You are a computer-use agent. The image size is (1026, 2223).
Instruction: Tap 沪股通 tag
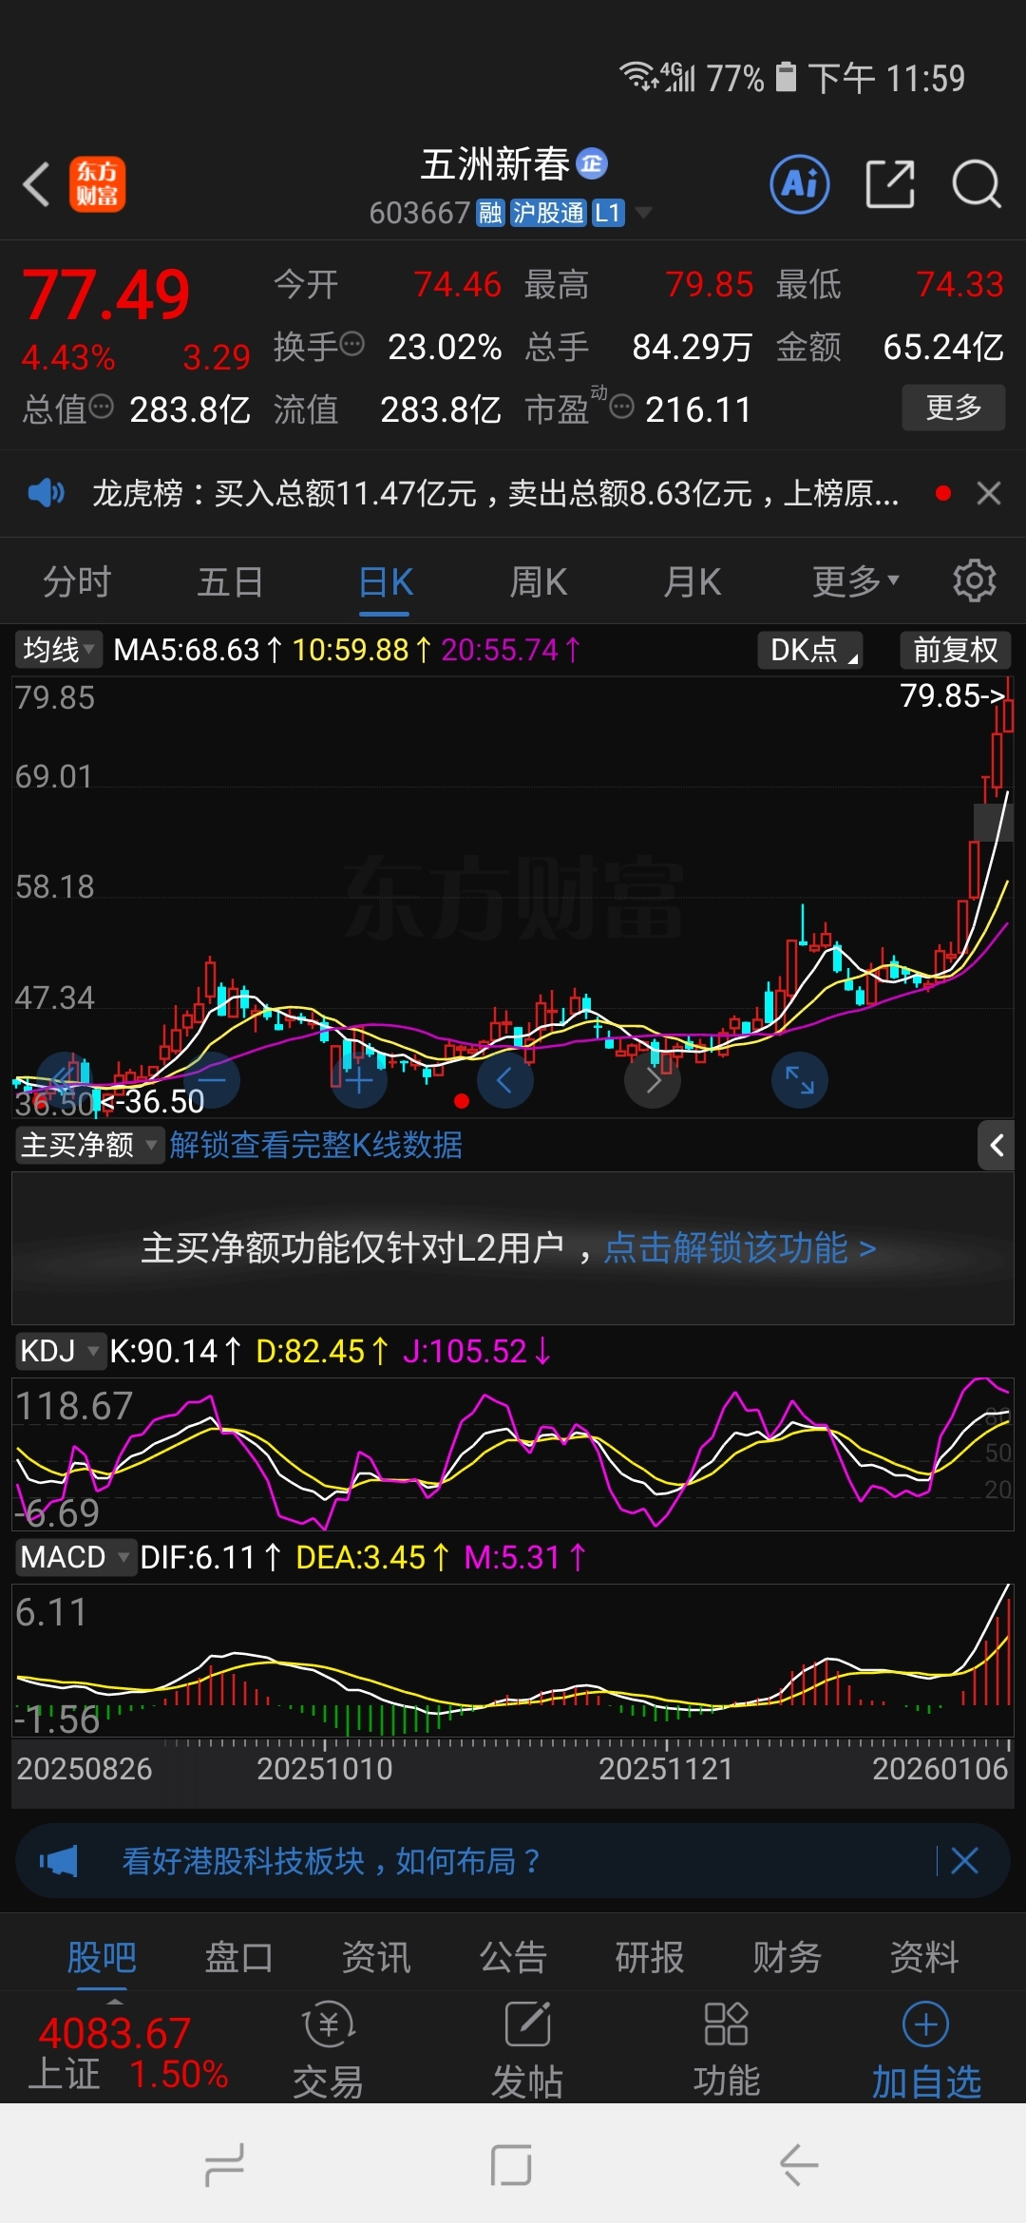tap(548, 213)
